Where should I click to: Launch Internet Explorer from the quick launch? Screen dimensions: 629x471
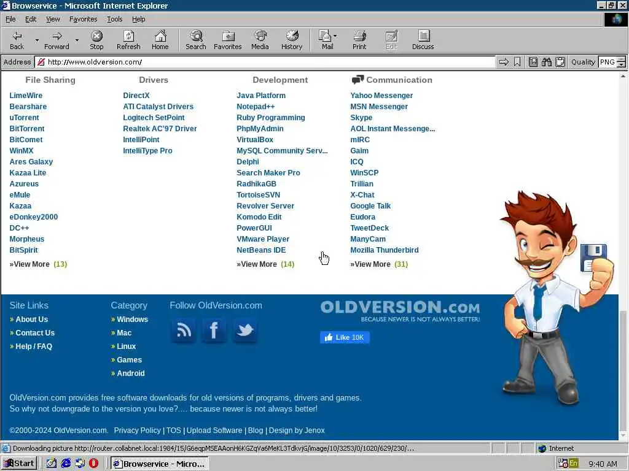[x=66, y=464]
